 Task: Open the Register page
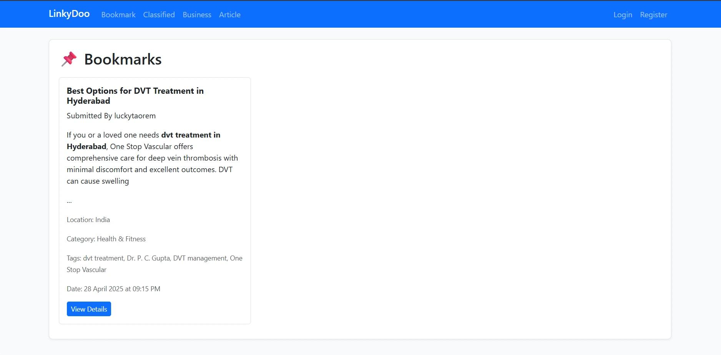click(x=653, y=15)
